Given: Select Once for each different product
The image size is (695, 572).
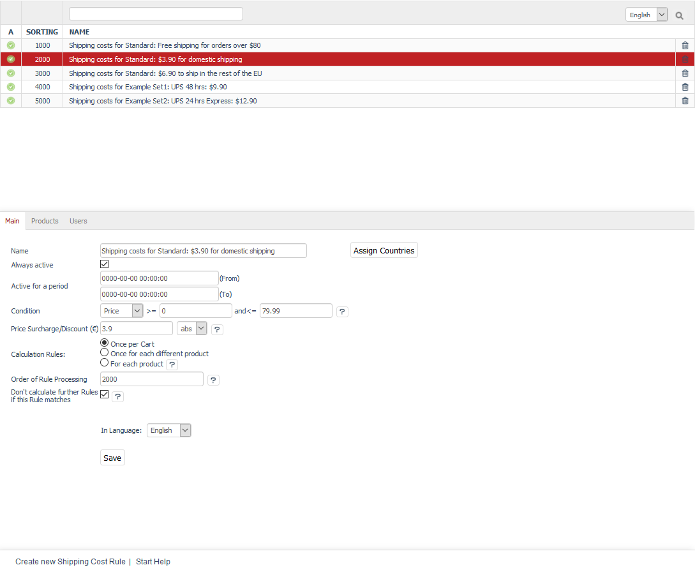Looking at the screenshot, I should [104, 352].
